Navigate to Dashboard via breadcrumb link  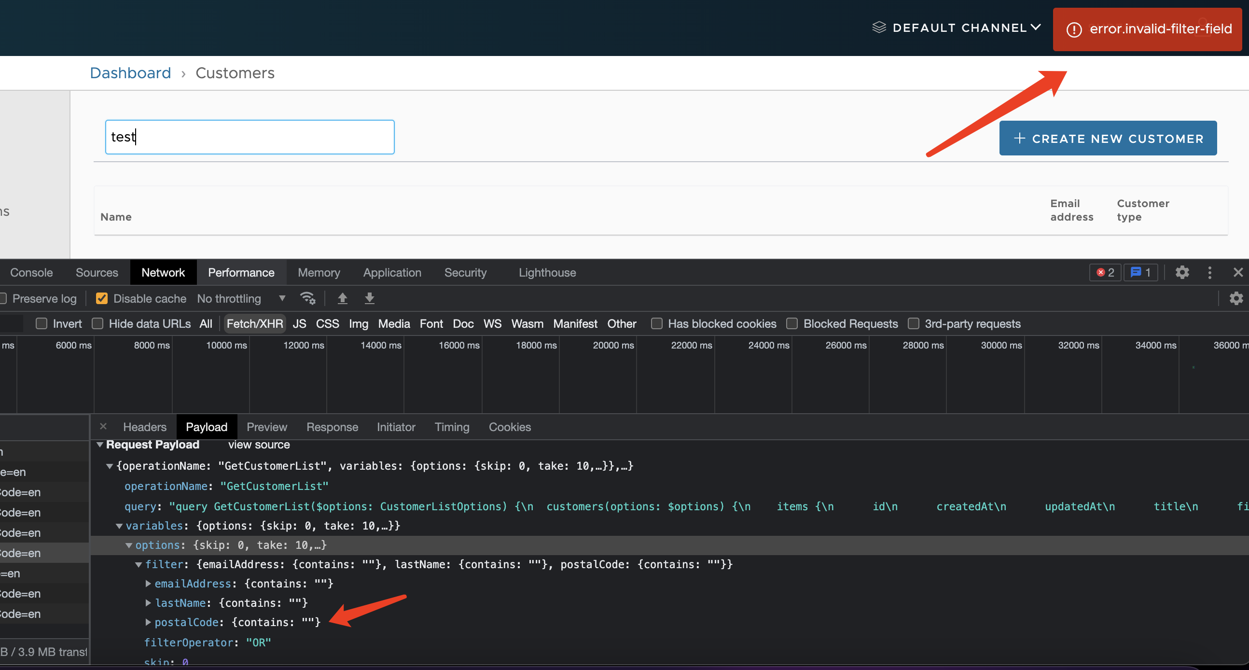coord(130,73)
